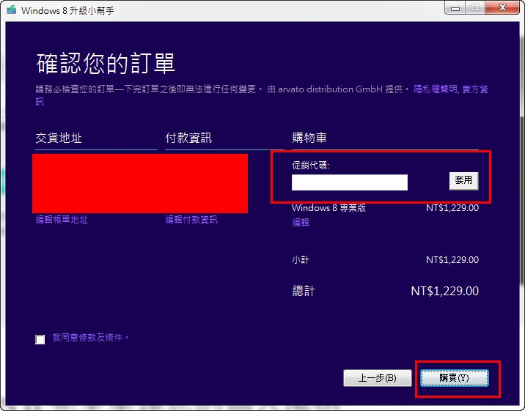Viewport: 525px width, 411px height.
Task: Click the 購物車 cart heading
Action: pyautogui.click(x=309, y=138)
